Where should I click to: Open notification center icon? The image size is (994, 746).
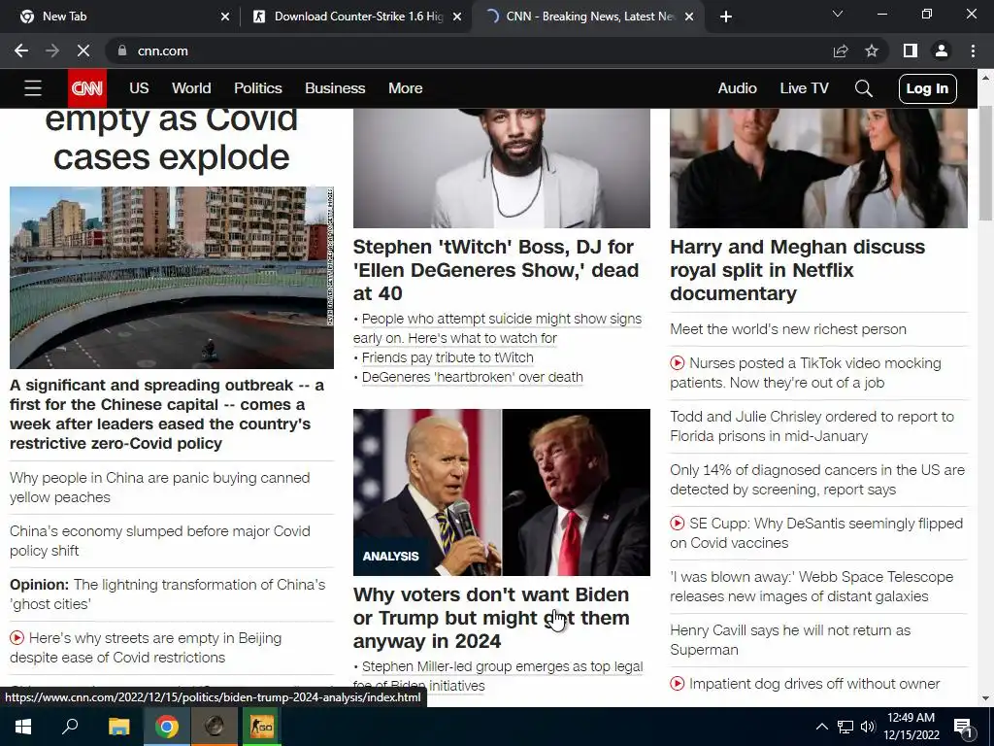[x=963, y=727]
